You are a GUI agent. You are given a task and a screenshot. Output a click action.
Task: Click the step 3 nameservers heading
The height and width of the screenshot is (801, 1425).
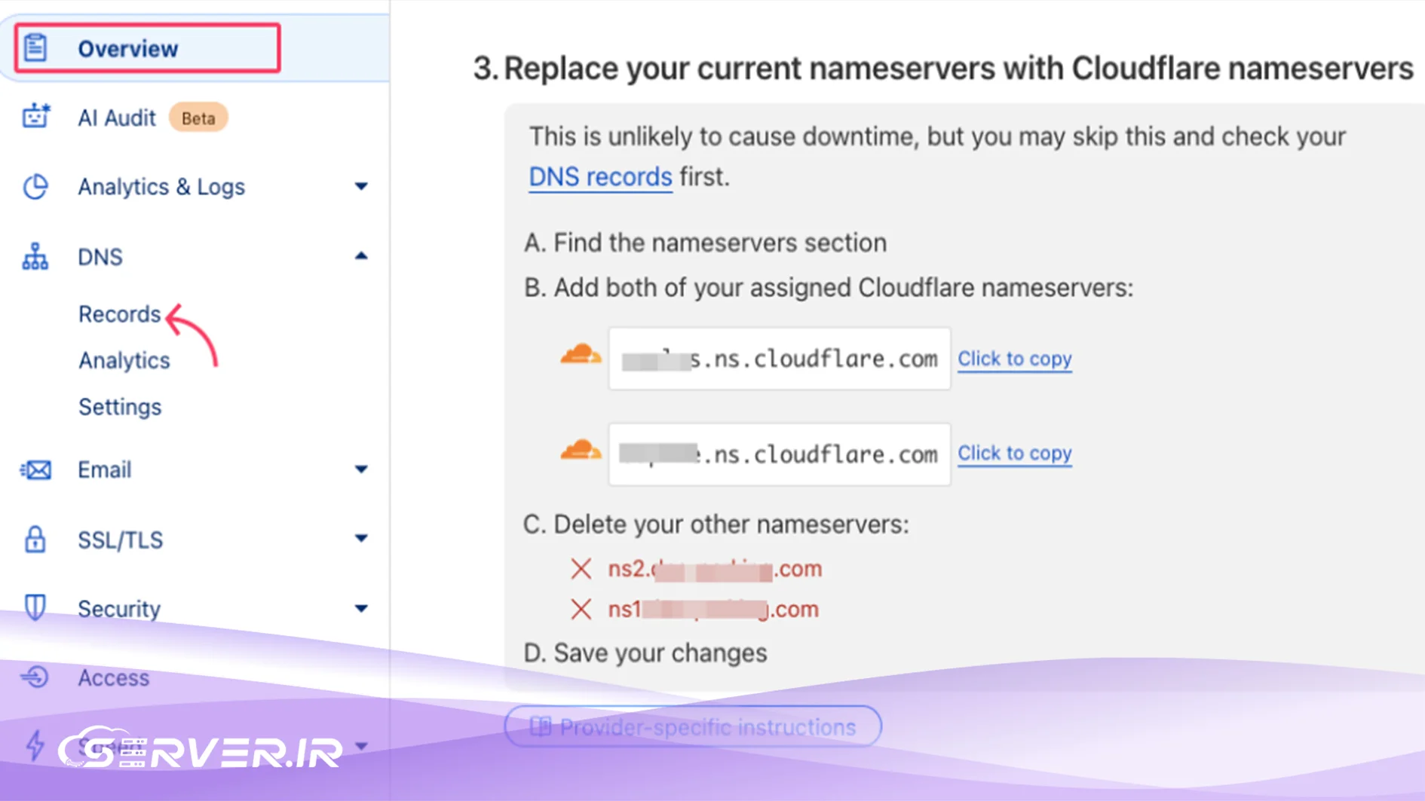(943, 69)
